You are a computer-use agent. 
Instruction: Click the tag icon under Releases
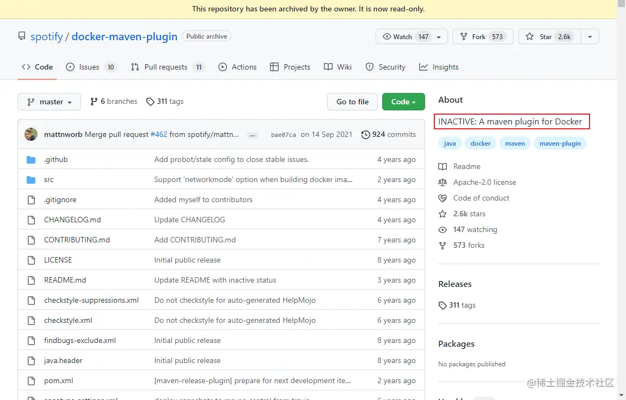(x=443, y=305)
